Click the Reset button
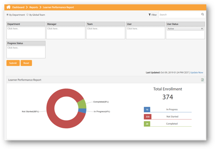215x149 pixels. point(26,63)
